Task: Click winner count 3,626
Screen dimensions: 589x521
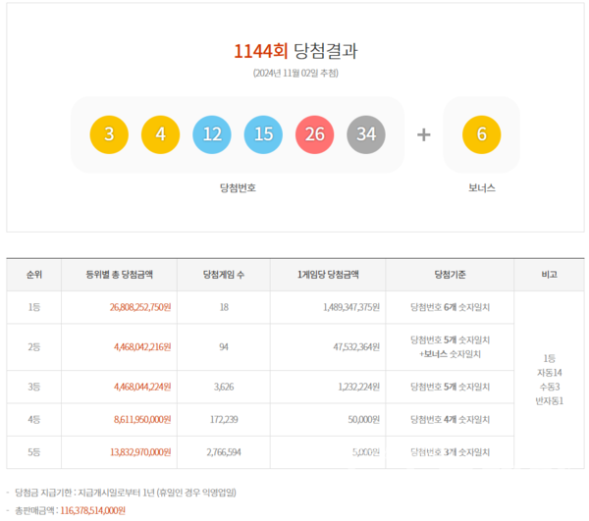Action: pyautogui.click(x=224, y=387)
